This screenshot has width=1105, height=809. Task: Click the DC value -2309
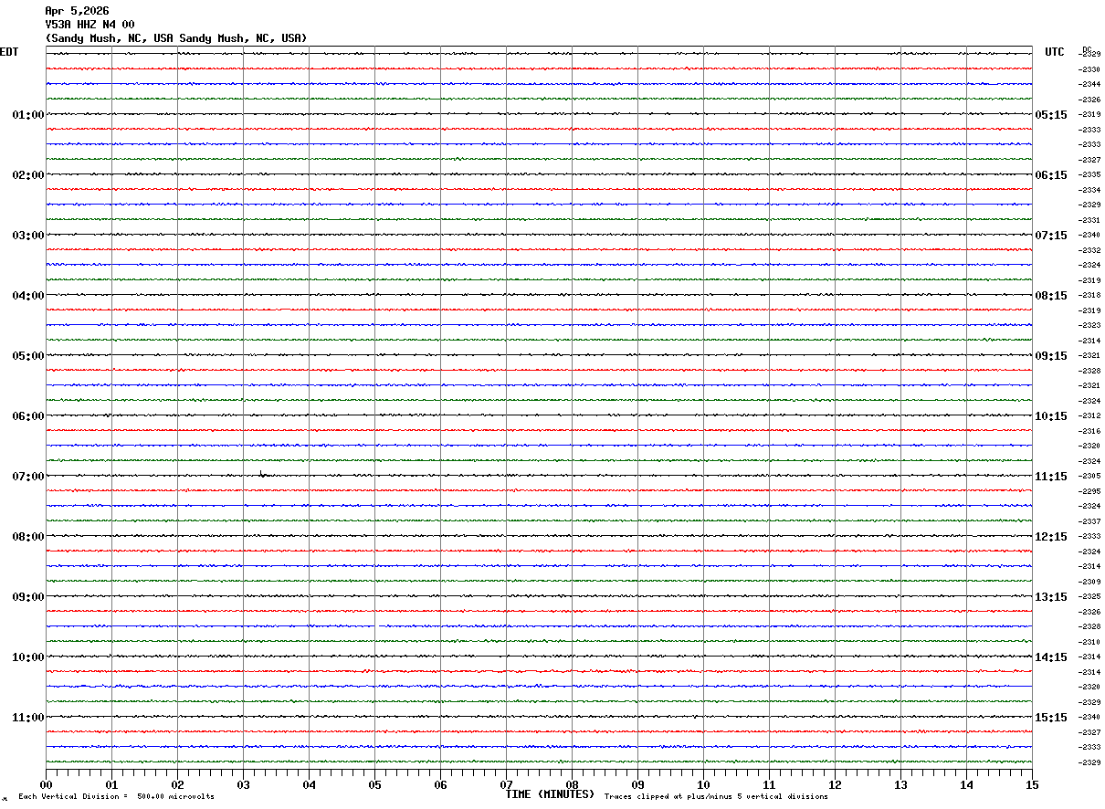1089,582
